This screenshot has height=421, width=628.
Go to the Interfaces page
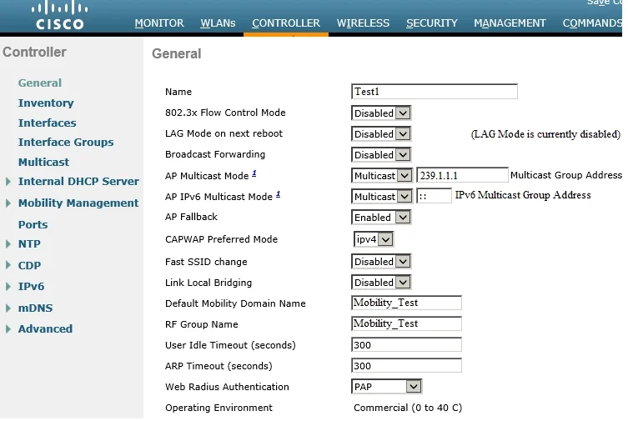tap(48, 123)
